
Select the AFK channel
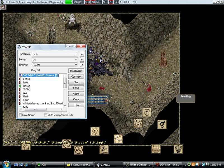(x=25, y=107)
